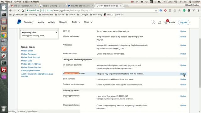Click Update for Instant payment notifications

pyautogui.click(x=183, y=74)
